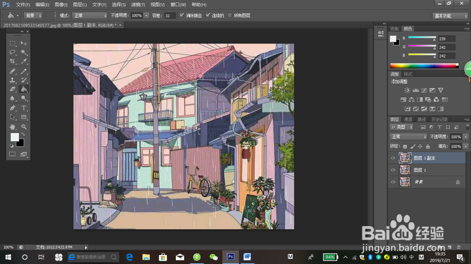Toggle Quick Mask mode icon

pos(12,154)
